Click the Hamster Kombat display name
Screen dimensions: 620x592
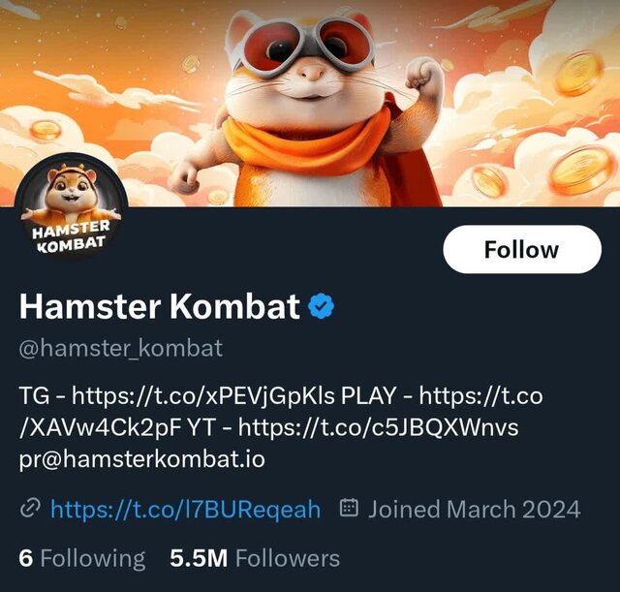tap(160, 307)
